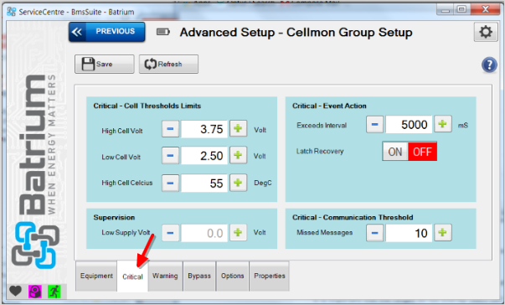This screenshot has width=505, height=305.
Task: Switch to the Warning tab
Action: [165, 276]
